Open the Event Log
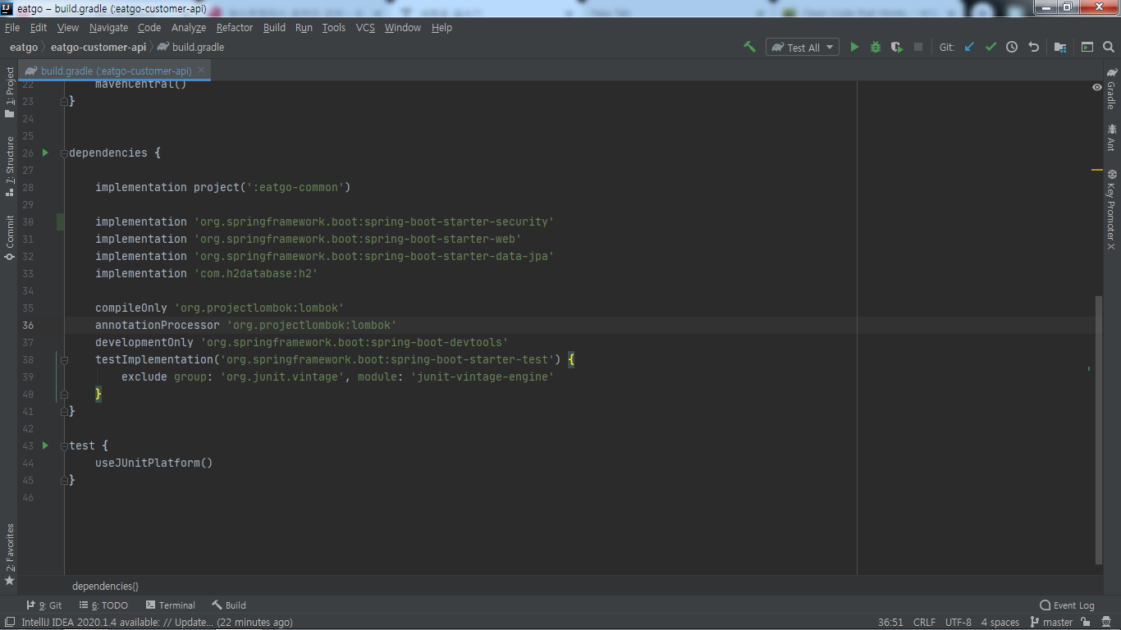Viewport: 1121px width, 630px height. coord(1067,605)
